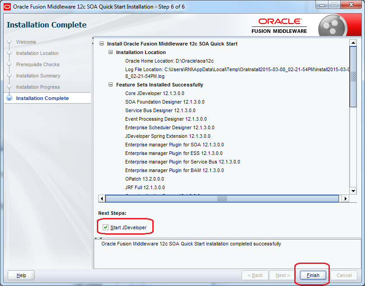Click the installation completed successfully message
The height and width of the screenshot is (286, 365).
(192, 244)
